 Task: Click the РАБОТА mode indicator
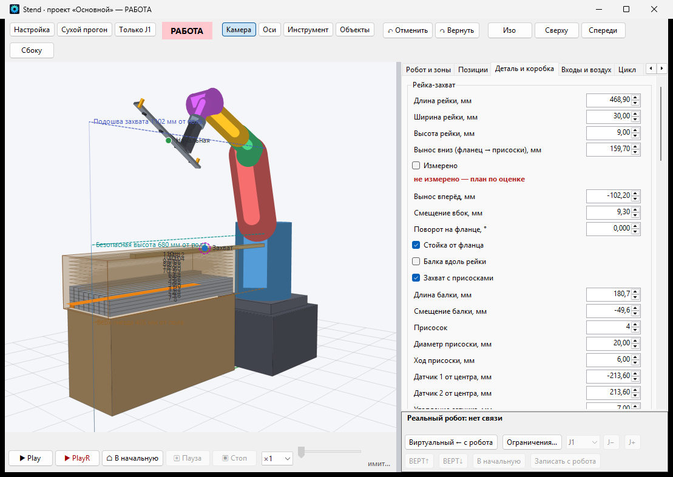tap(187, 30)
